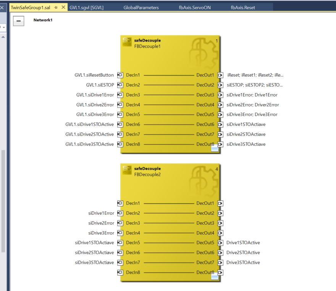The image size is (336, 291).
Task: Switch to the GVL1.sgvl [SGVL] tab
Action: [86, 8]
